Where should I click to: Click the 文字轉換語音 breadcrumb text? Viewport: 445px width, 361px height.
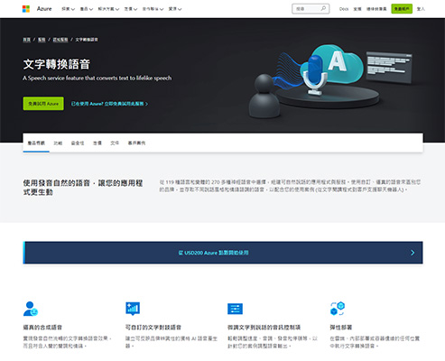click(x=87, y=40)
